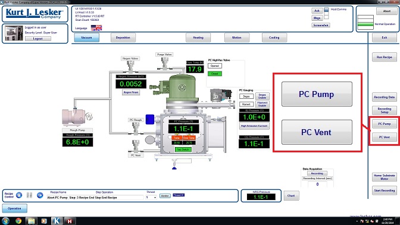Click the green Vac Switch indicator
Screen dimensions: 400x225
pyautogui.click(x=183, y=149)
